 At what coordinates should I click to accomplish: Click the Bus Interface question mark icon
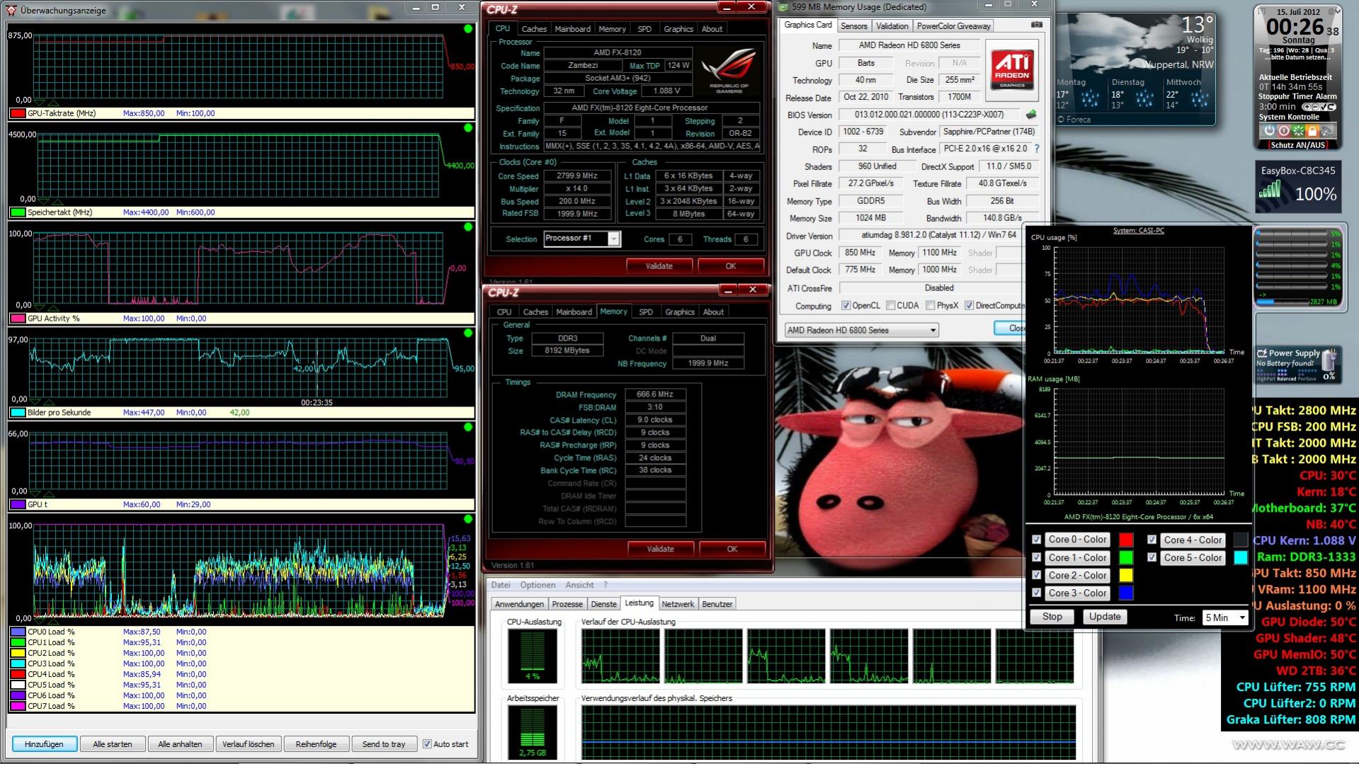(x=1037, y=149)
